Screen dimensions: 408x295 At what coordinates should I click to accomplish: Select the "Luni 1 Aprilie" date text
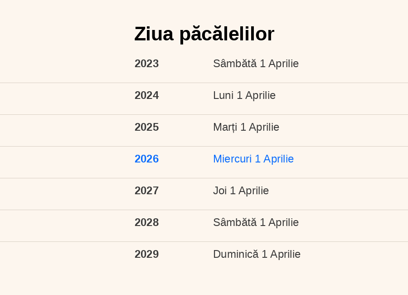(244, 95)
